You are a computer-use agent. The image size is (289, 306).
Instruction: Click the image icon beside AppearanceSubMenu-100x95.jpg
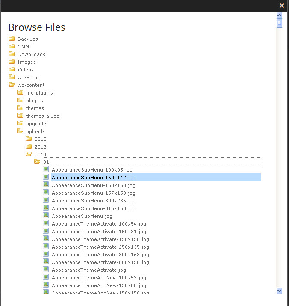[46, 169]
